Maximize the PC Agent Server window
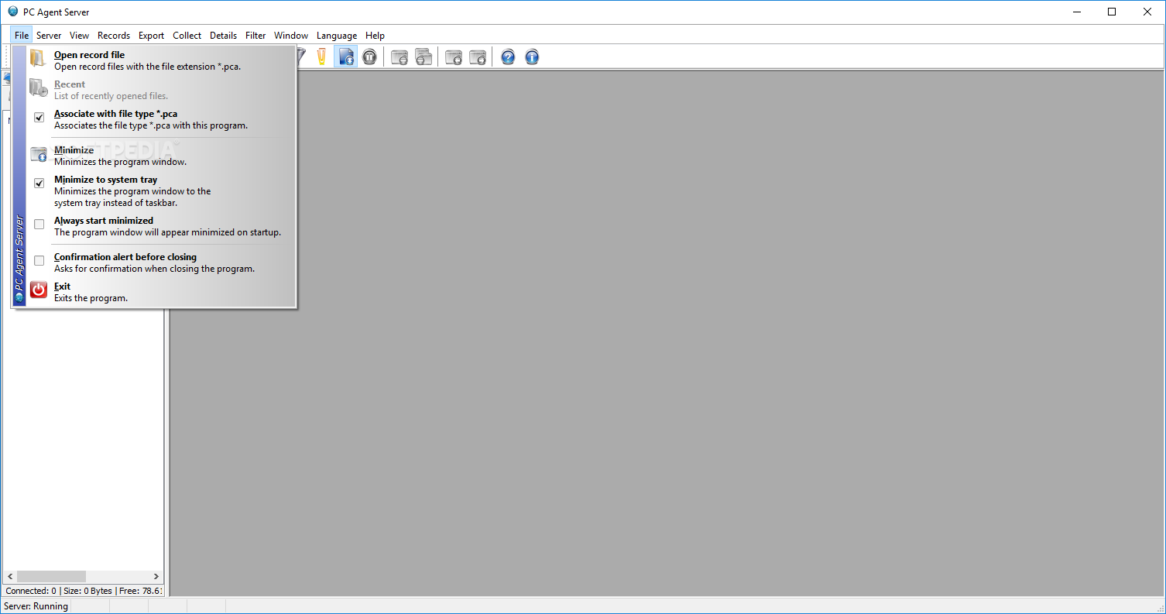Viewport: 1166px width, 614px height. tap(1112, 12)
